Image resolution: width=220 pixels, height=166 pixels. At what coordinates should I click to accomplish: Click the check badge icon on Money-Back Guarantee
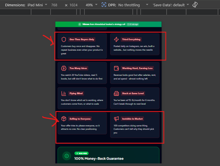coord(67,156)
